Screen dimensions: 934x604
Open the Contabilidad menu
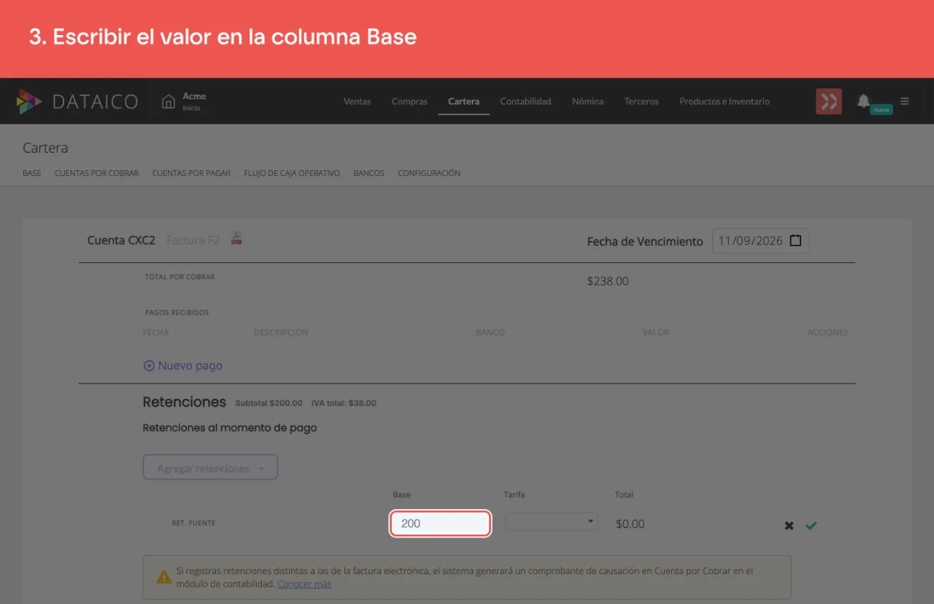(525, 102)
